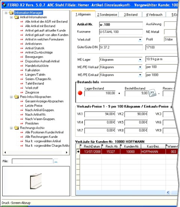Click the Kurzname field U-STAHL 100

click(x=121, y=32)
